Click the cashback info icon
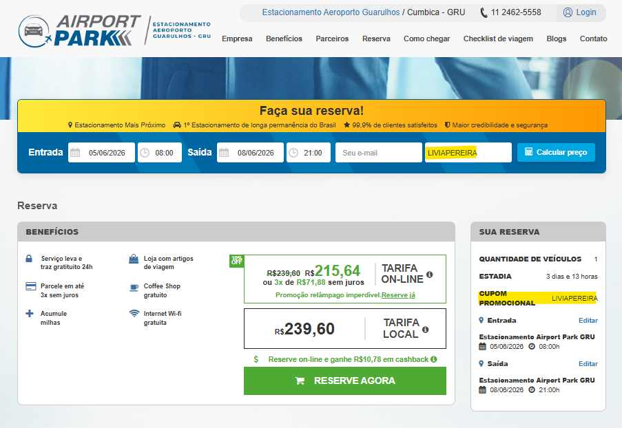The image size is (622, 428). pyautogui.click(x=433, y=359)
